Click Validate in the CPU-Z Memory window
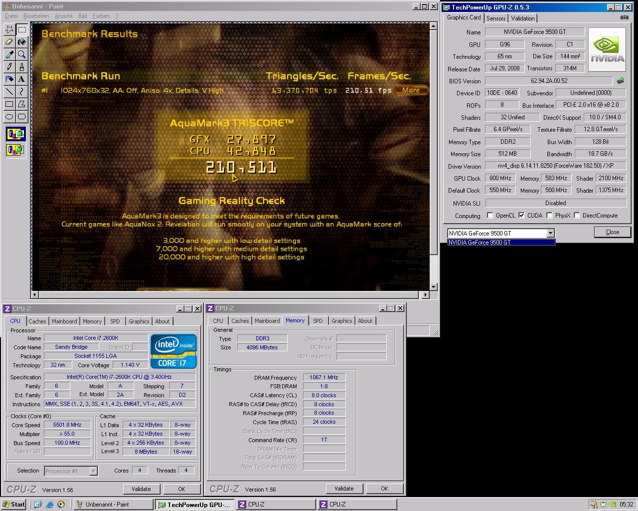The width and height of the screenshot is (638, 511). pos(344,489)
